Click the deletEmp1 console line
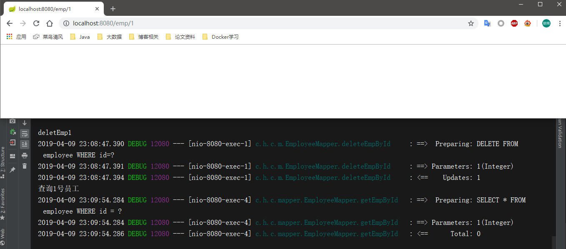This screenshot has height=249, width=566. 55,133
